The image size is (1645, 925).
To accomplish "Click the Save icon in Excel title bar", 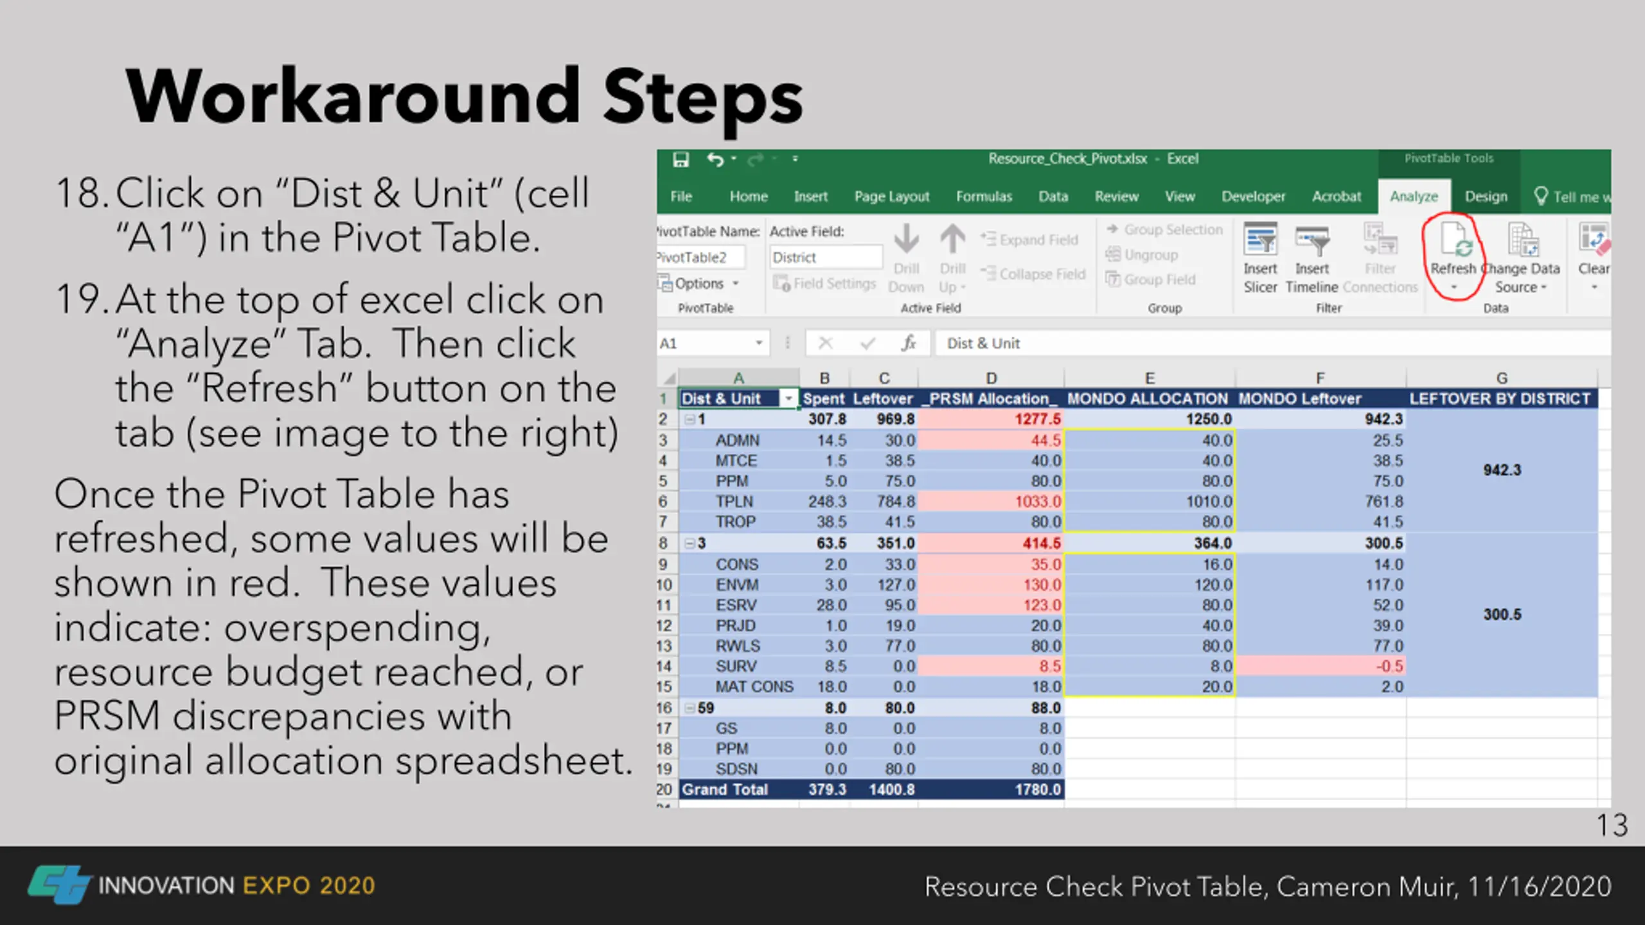I will coord(680,159).
